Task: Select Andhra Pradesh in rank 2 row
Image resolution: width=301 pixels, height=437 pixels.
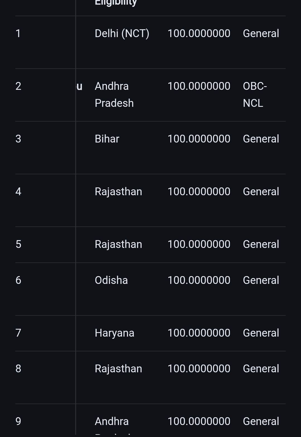Action: pyautogui.click(x=114, y=95)
